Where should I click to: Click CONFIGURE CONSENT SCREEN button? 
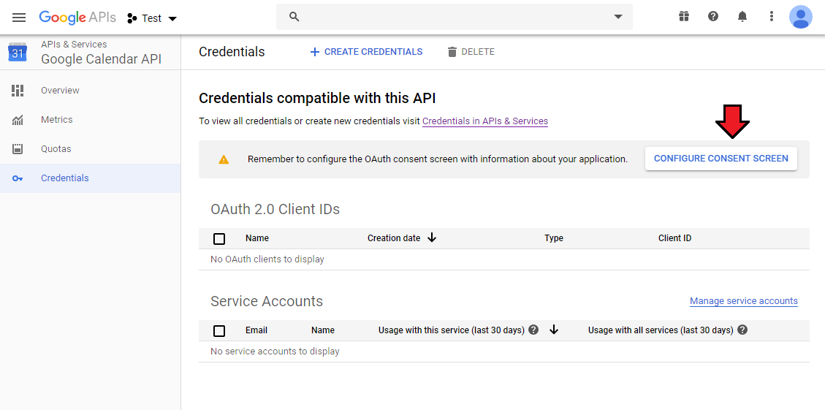(x=721, y=159)
